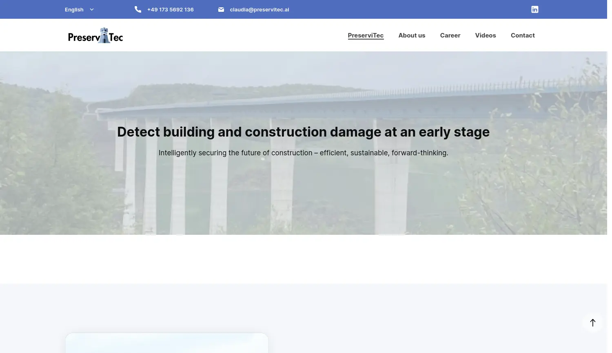Navigate to the Career section
Screen dimensions: 612x353
[x=450, y=35]
